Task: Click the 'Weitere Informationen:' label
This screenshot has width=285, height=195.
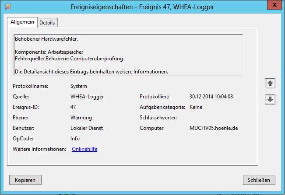Action: coord(39,149)
